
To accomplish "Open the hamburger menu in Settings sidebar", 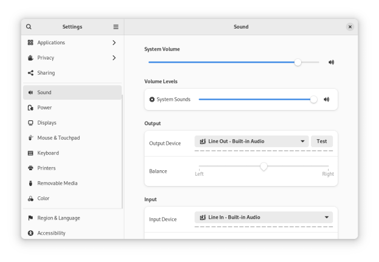I will tap(116, 27).
